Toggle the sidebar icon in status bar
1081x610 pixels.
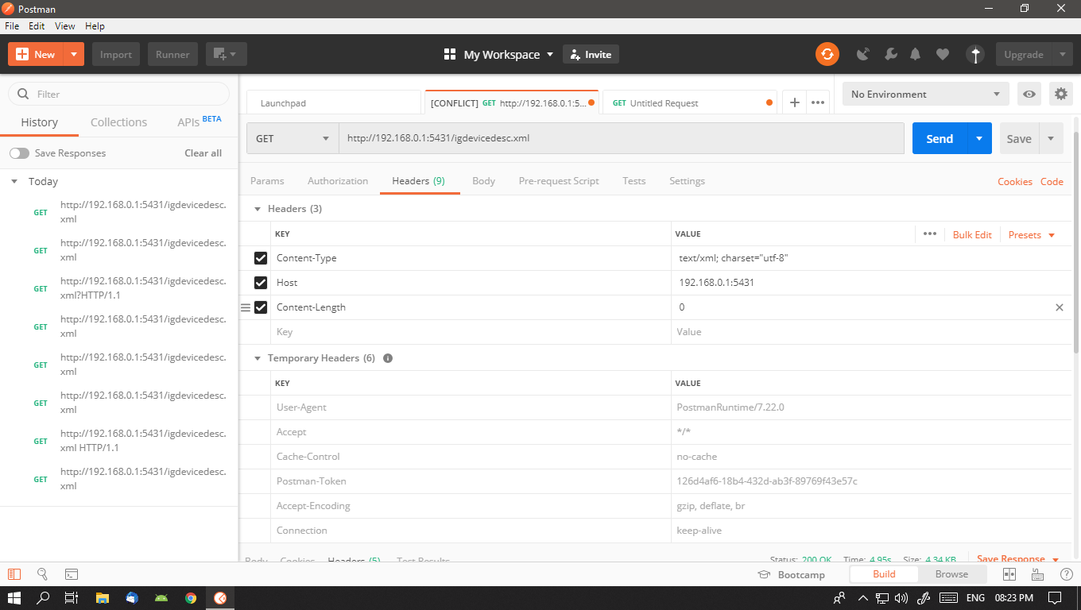click(14, 574)
